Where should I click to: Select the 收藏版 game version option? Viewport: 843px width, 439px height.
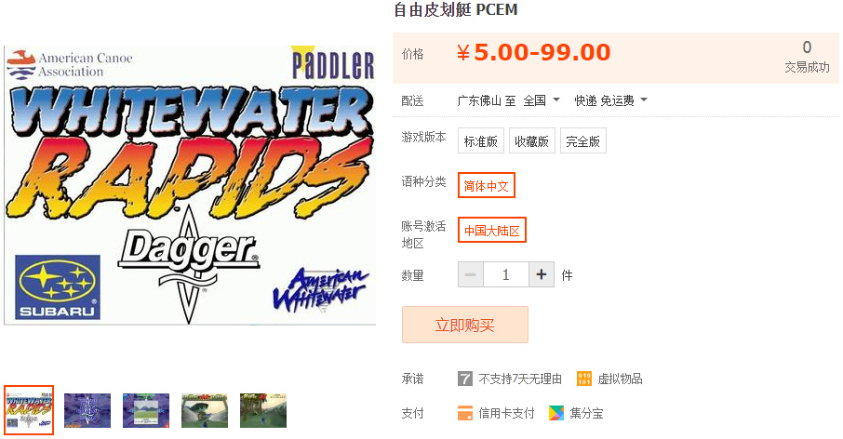point(531,140)
